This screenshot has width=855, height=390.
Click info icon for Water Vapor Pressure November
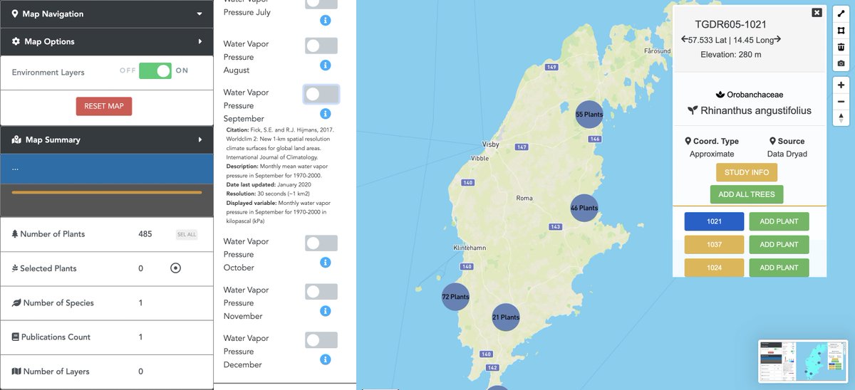(326, 311)
